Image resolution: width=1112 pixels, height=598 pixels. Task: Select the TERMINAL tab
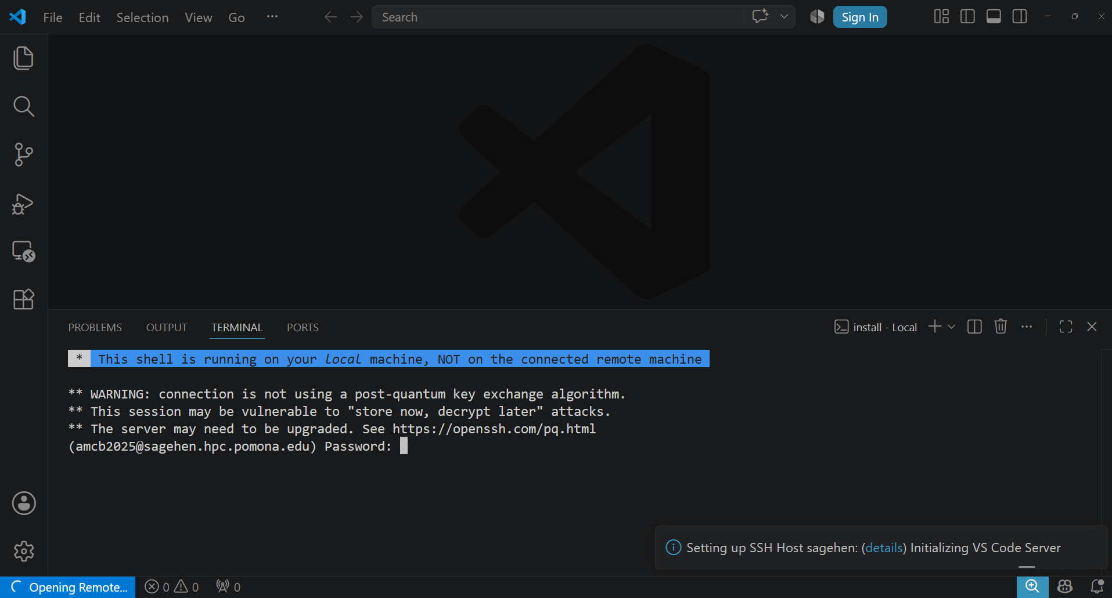(237, 327)
